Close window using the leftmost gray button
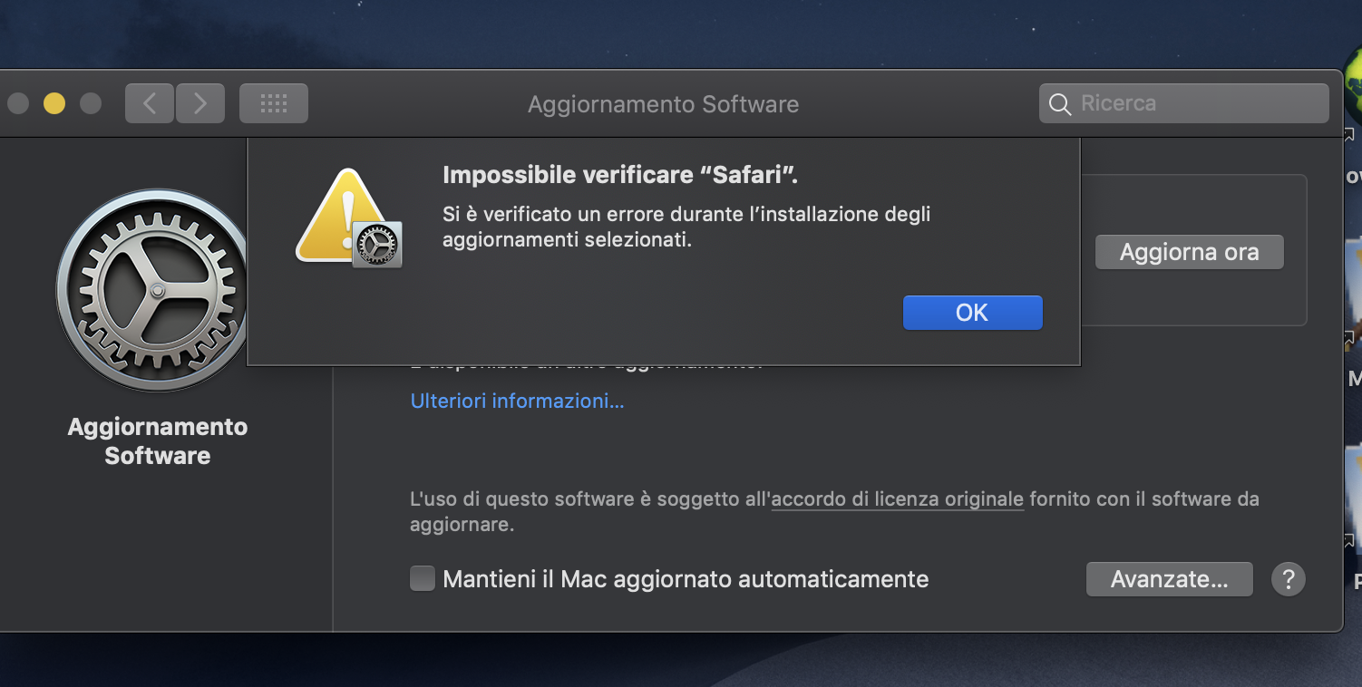 17,103
